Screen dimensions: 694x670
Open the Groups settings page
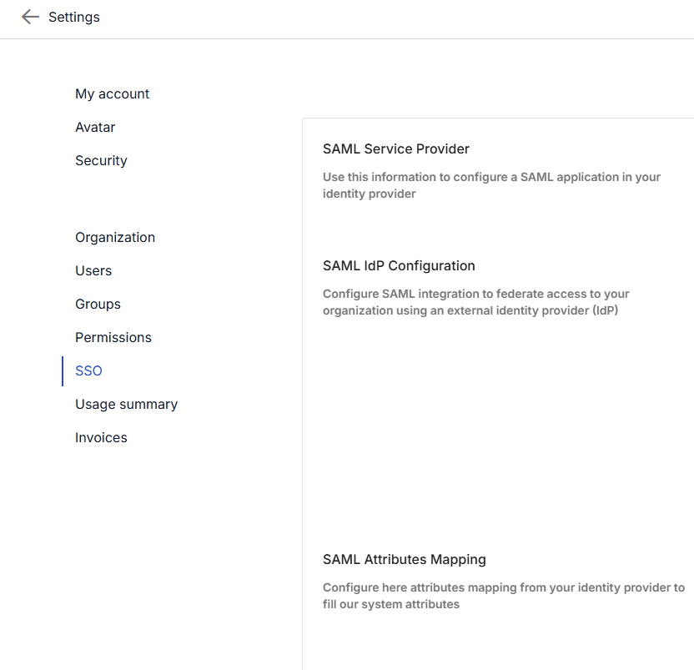click(x=98, y=305)
